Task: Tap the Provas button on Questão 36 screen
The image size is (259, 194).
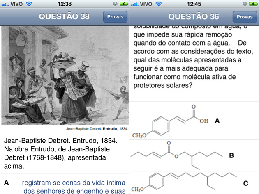Action: tap(245, 17)
